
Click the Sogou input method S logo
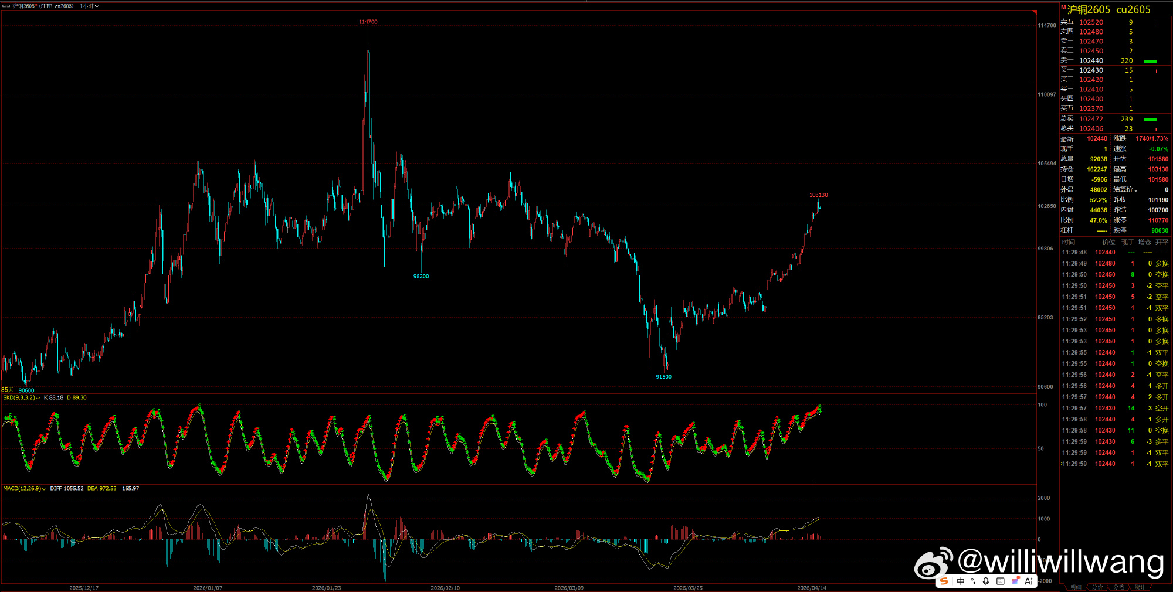(x=944, y=581)
